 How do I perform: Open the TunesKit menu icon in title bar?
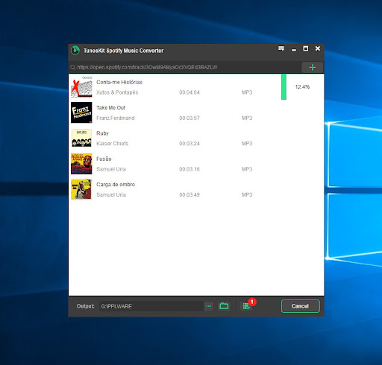point(281,48)
